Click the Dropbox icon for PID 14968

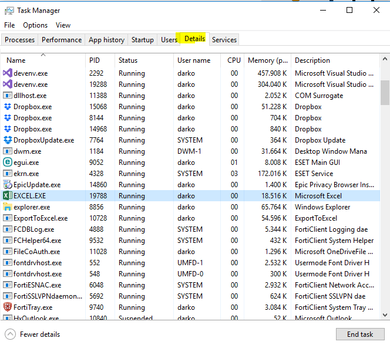8,129
